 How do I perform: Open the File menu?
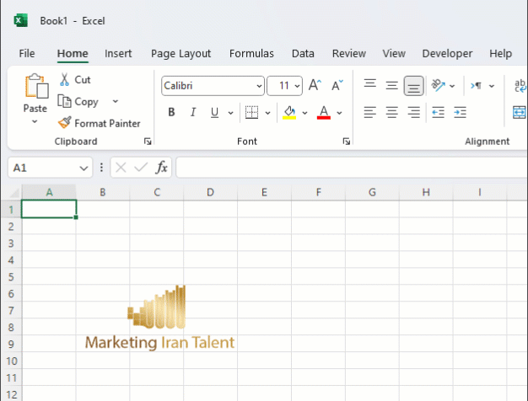pyautogui.click(x=27, y=53)
